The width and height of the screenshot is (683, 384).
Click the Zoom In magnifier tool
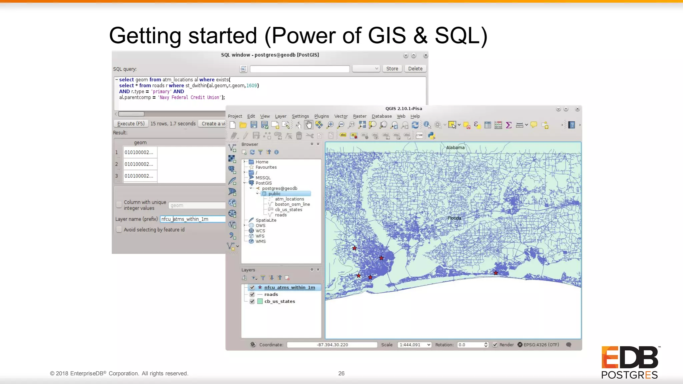(x=330, y=125)
